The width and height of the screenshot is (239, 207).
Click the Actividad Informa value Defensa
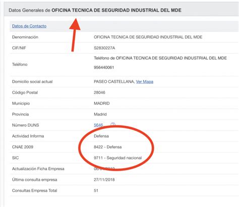coord(101,136)
